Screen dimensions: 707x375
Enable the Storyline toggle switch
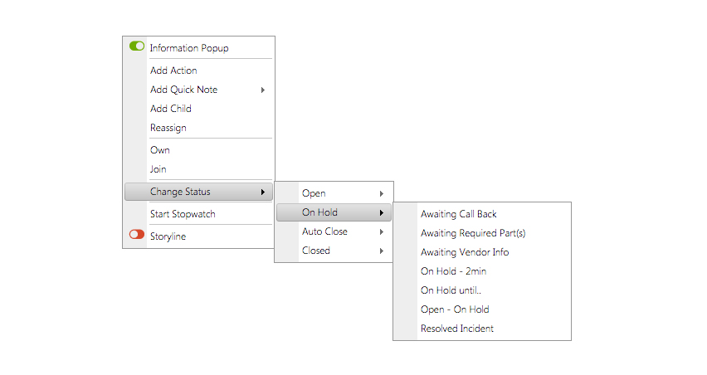[x=137, y=234]
